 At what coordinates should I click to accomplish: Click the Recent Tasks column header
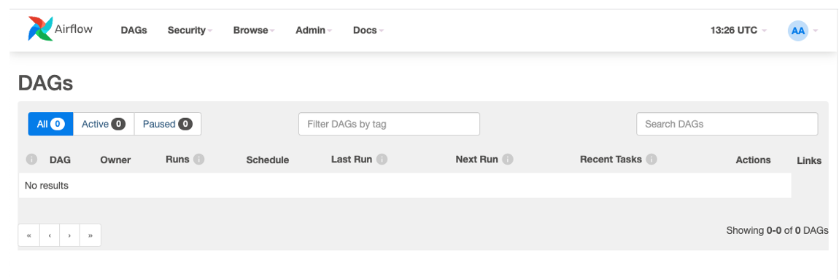[611, 160]
